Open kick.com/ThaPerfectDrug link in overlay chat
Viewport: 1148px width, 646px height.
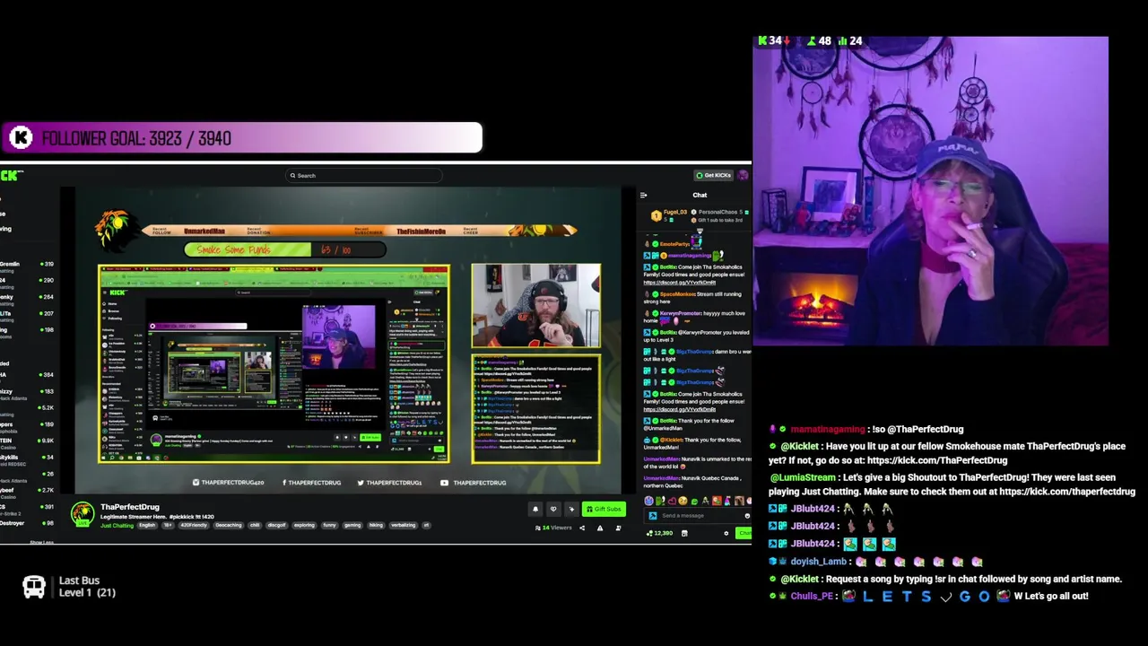(936, 460)
